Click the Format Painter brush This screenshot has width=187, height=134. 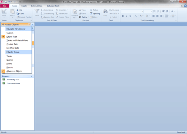click(18, 17)
